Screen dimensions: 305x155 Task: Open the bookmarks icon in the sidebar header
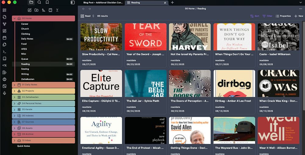(47, 2)
